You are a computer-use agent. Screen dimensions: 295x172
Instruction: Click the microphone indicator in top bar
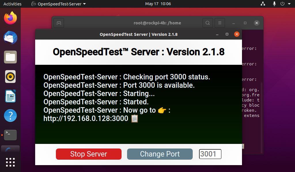(x=274, y=4)
